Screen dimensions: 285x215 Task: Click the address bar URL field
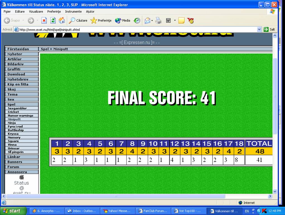[137, 29]
